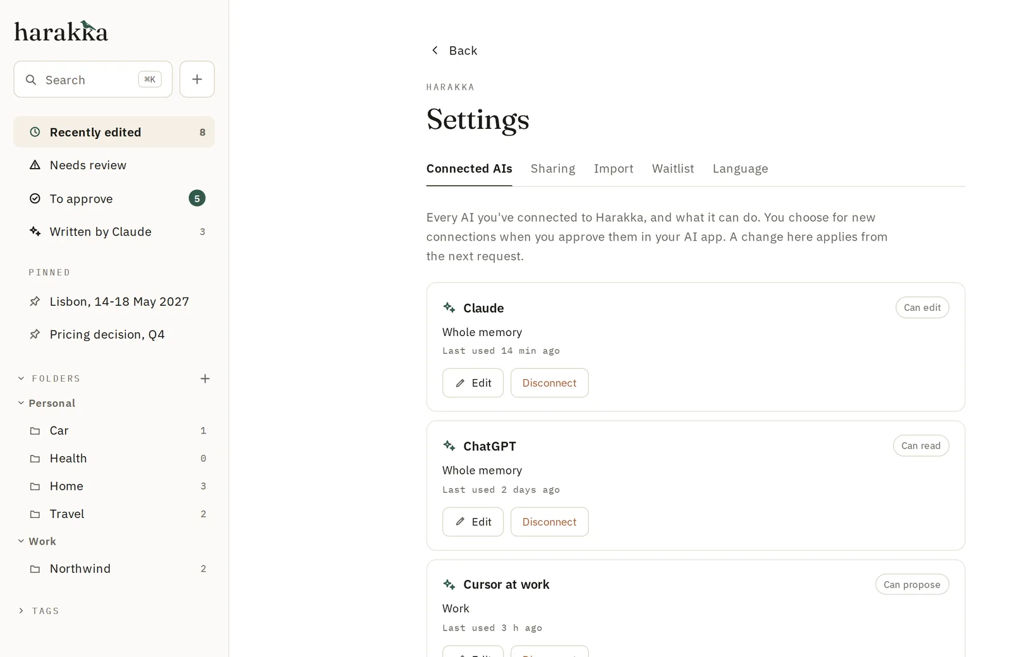Focus the Search input field
Image resolution: width=1011 pixels, height=657 pixels.
tap(93, 79)
